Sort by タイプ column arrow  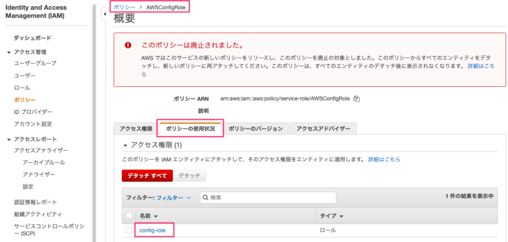click(341, 216)
